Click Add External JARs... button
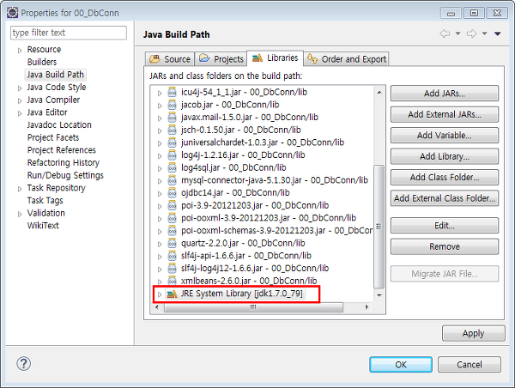515x388 pixels. (x=445, y=114)
